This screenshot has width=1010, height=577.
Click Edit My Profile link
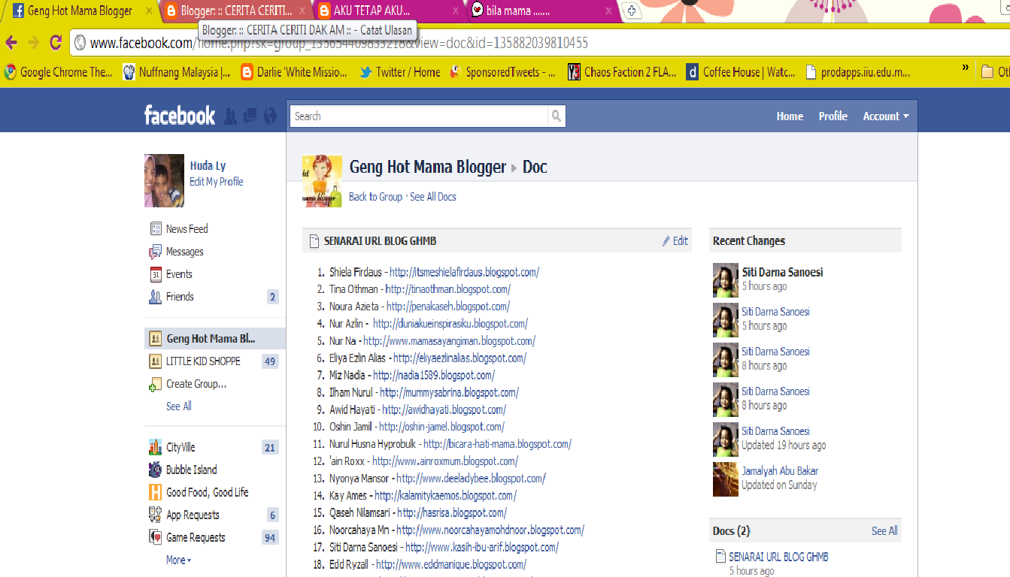(x=217, y=182)
